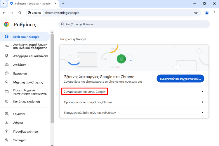Click the Chrome logo next to Ρυθμίσεις
219x146 pixels.
click(6, 24)
